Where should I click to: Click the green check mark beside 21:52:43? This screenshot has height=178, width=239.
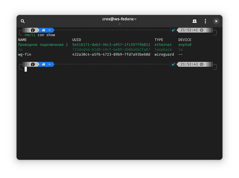click(x=173, y=64)
